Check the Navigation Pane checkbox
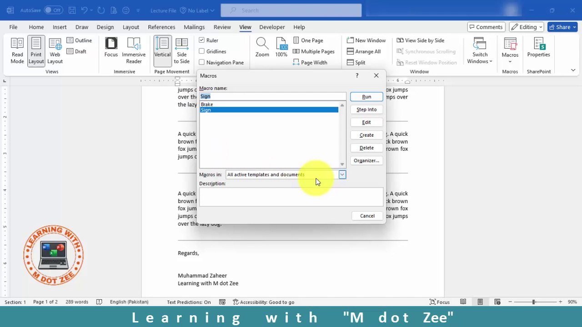Viewport: 582px width, 327px height. tap(201, 62)
